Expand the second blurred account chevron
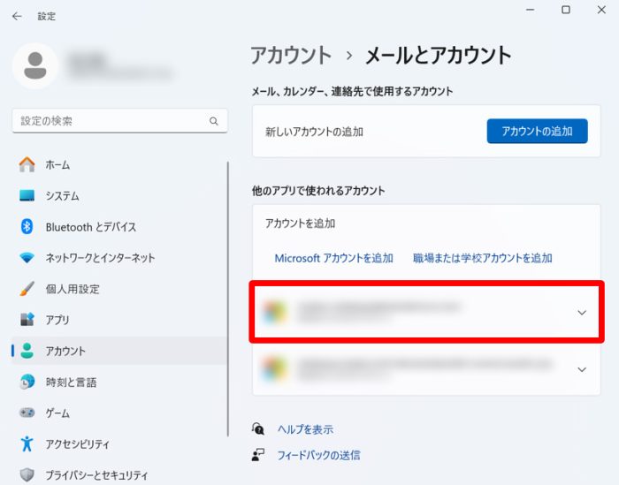 tap(581, 369)
